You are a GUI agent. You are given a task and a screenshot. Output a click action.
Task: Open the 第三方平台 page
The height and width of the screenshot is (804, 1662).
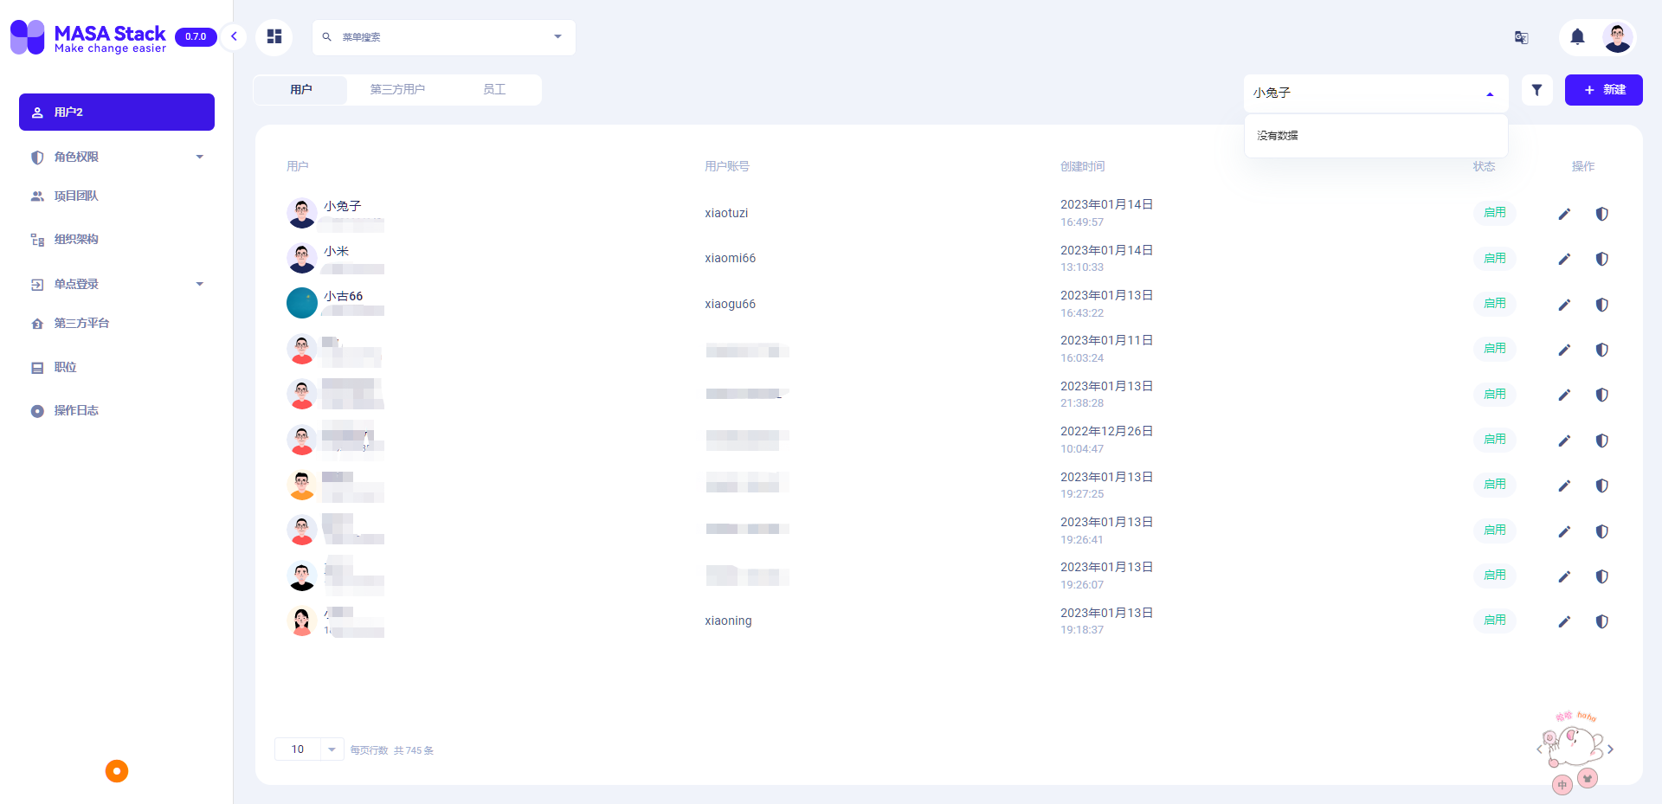[81, 323]
